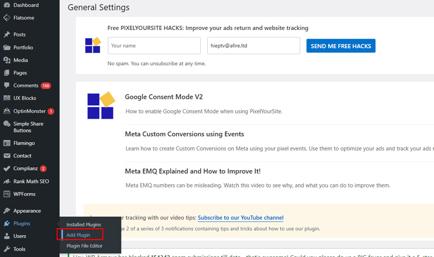Open Meta EMQ Explained article heading
The height and width of the screenshot is (257, 434).
[x=193, y=171]
